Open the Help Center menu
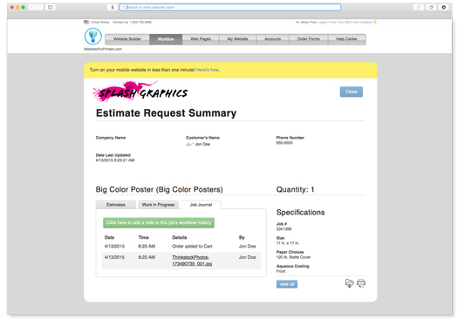 347,39
